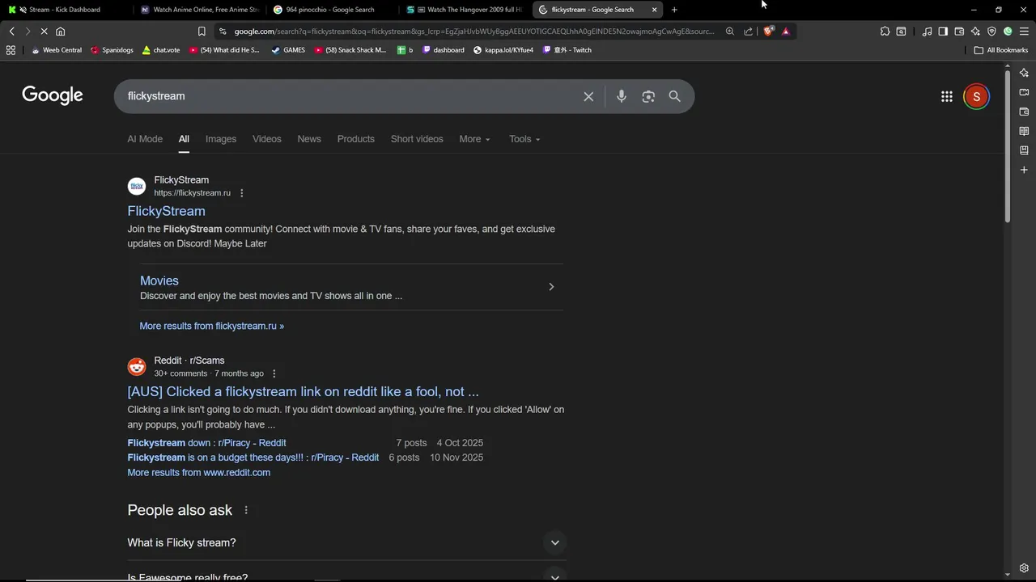Stop loading the page
This screenshot has height=582, width=1036.
(x=44, y=32)
